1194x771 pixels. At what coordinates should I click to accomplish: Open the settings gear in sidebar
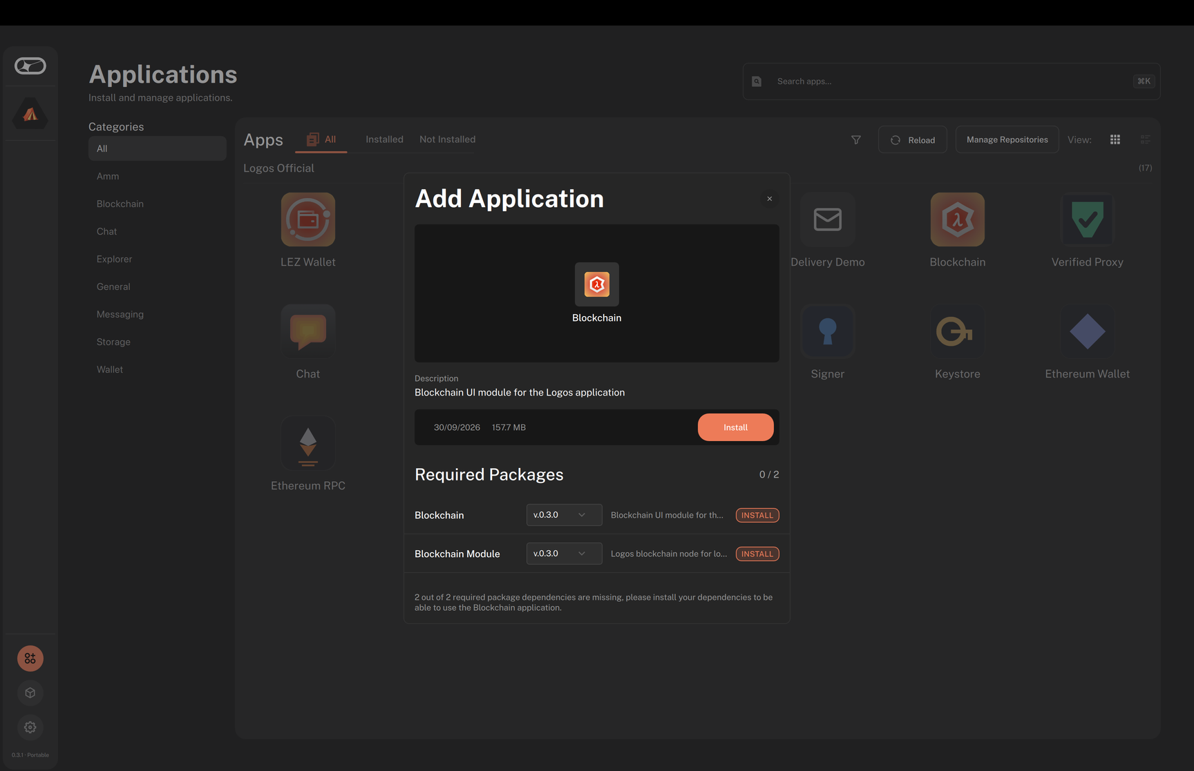30,728
